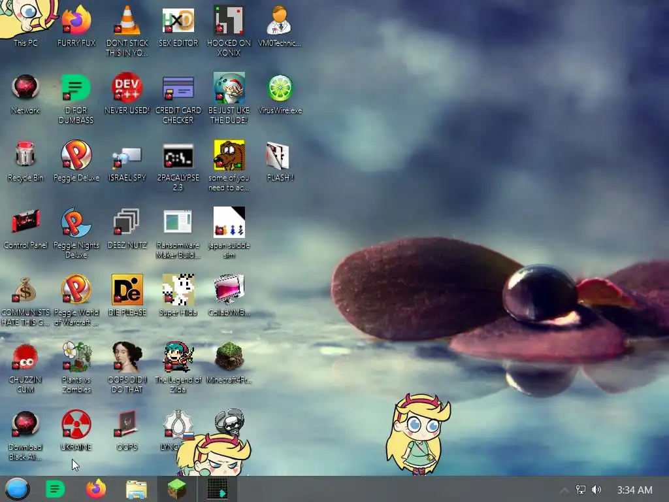Select BE JUST LIKE THE DUDE! icon

[x=229, y=99]
